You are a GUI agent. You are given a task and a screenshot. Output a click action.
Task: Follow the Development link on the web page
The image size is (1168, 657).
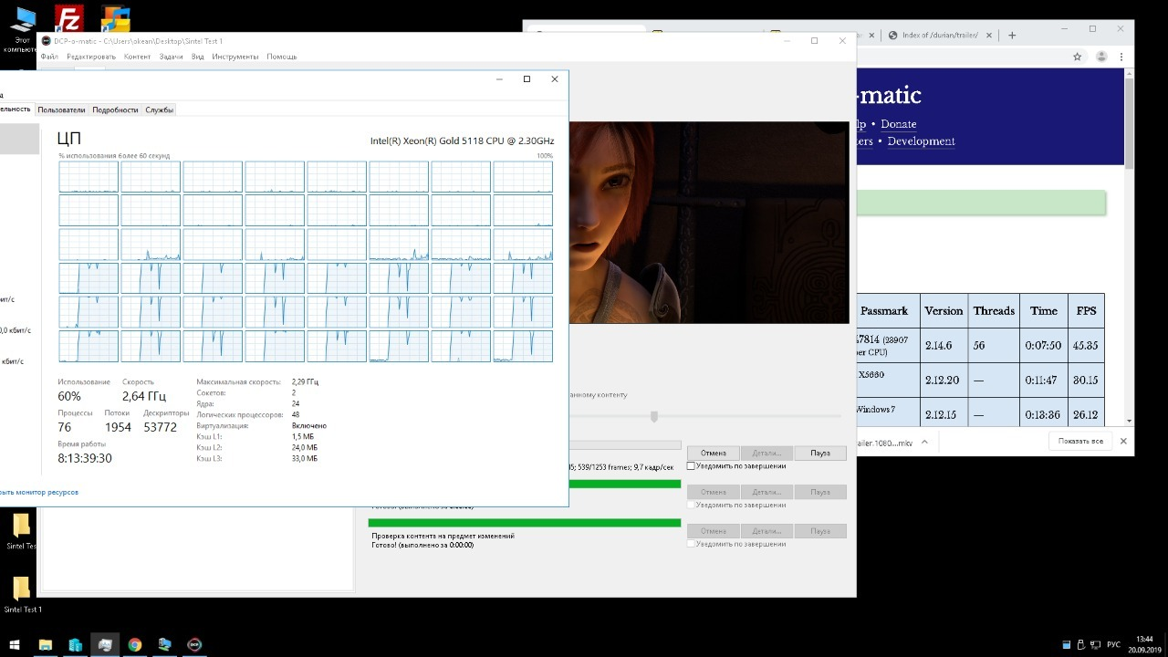click(x=921, y=141)
